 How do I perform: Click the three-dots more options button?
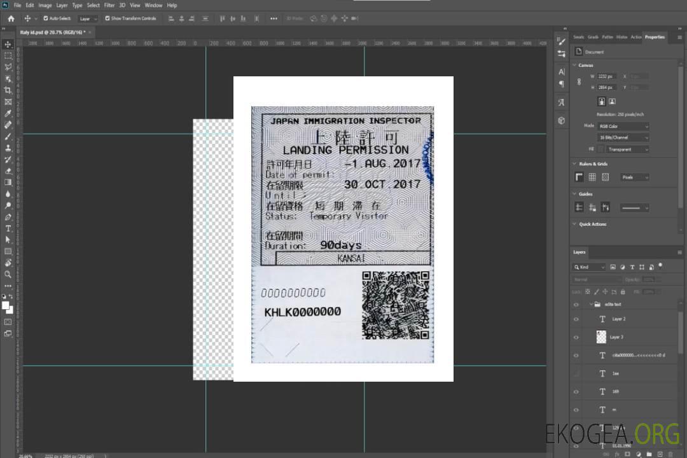pos(274,18)
